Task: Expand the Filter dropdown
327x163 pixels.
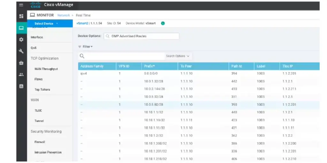Action: [86, 47]
